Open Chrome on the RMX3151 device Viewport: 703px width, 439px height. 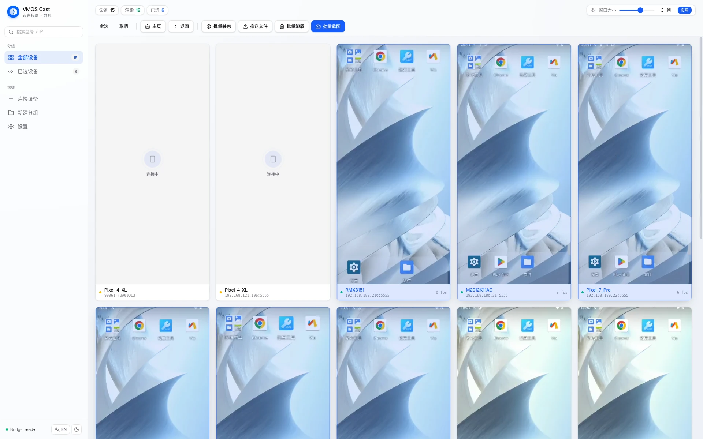click(x=380, y=57)
